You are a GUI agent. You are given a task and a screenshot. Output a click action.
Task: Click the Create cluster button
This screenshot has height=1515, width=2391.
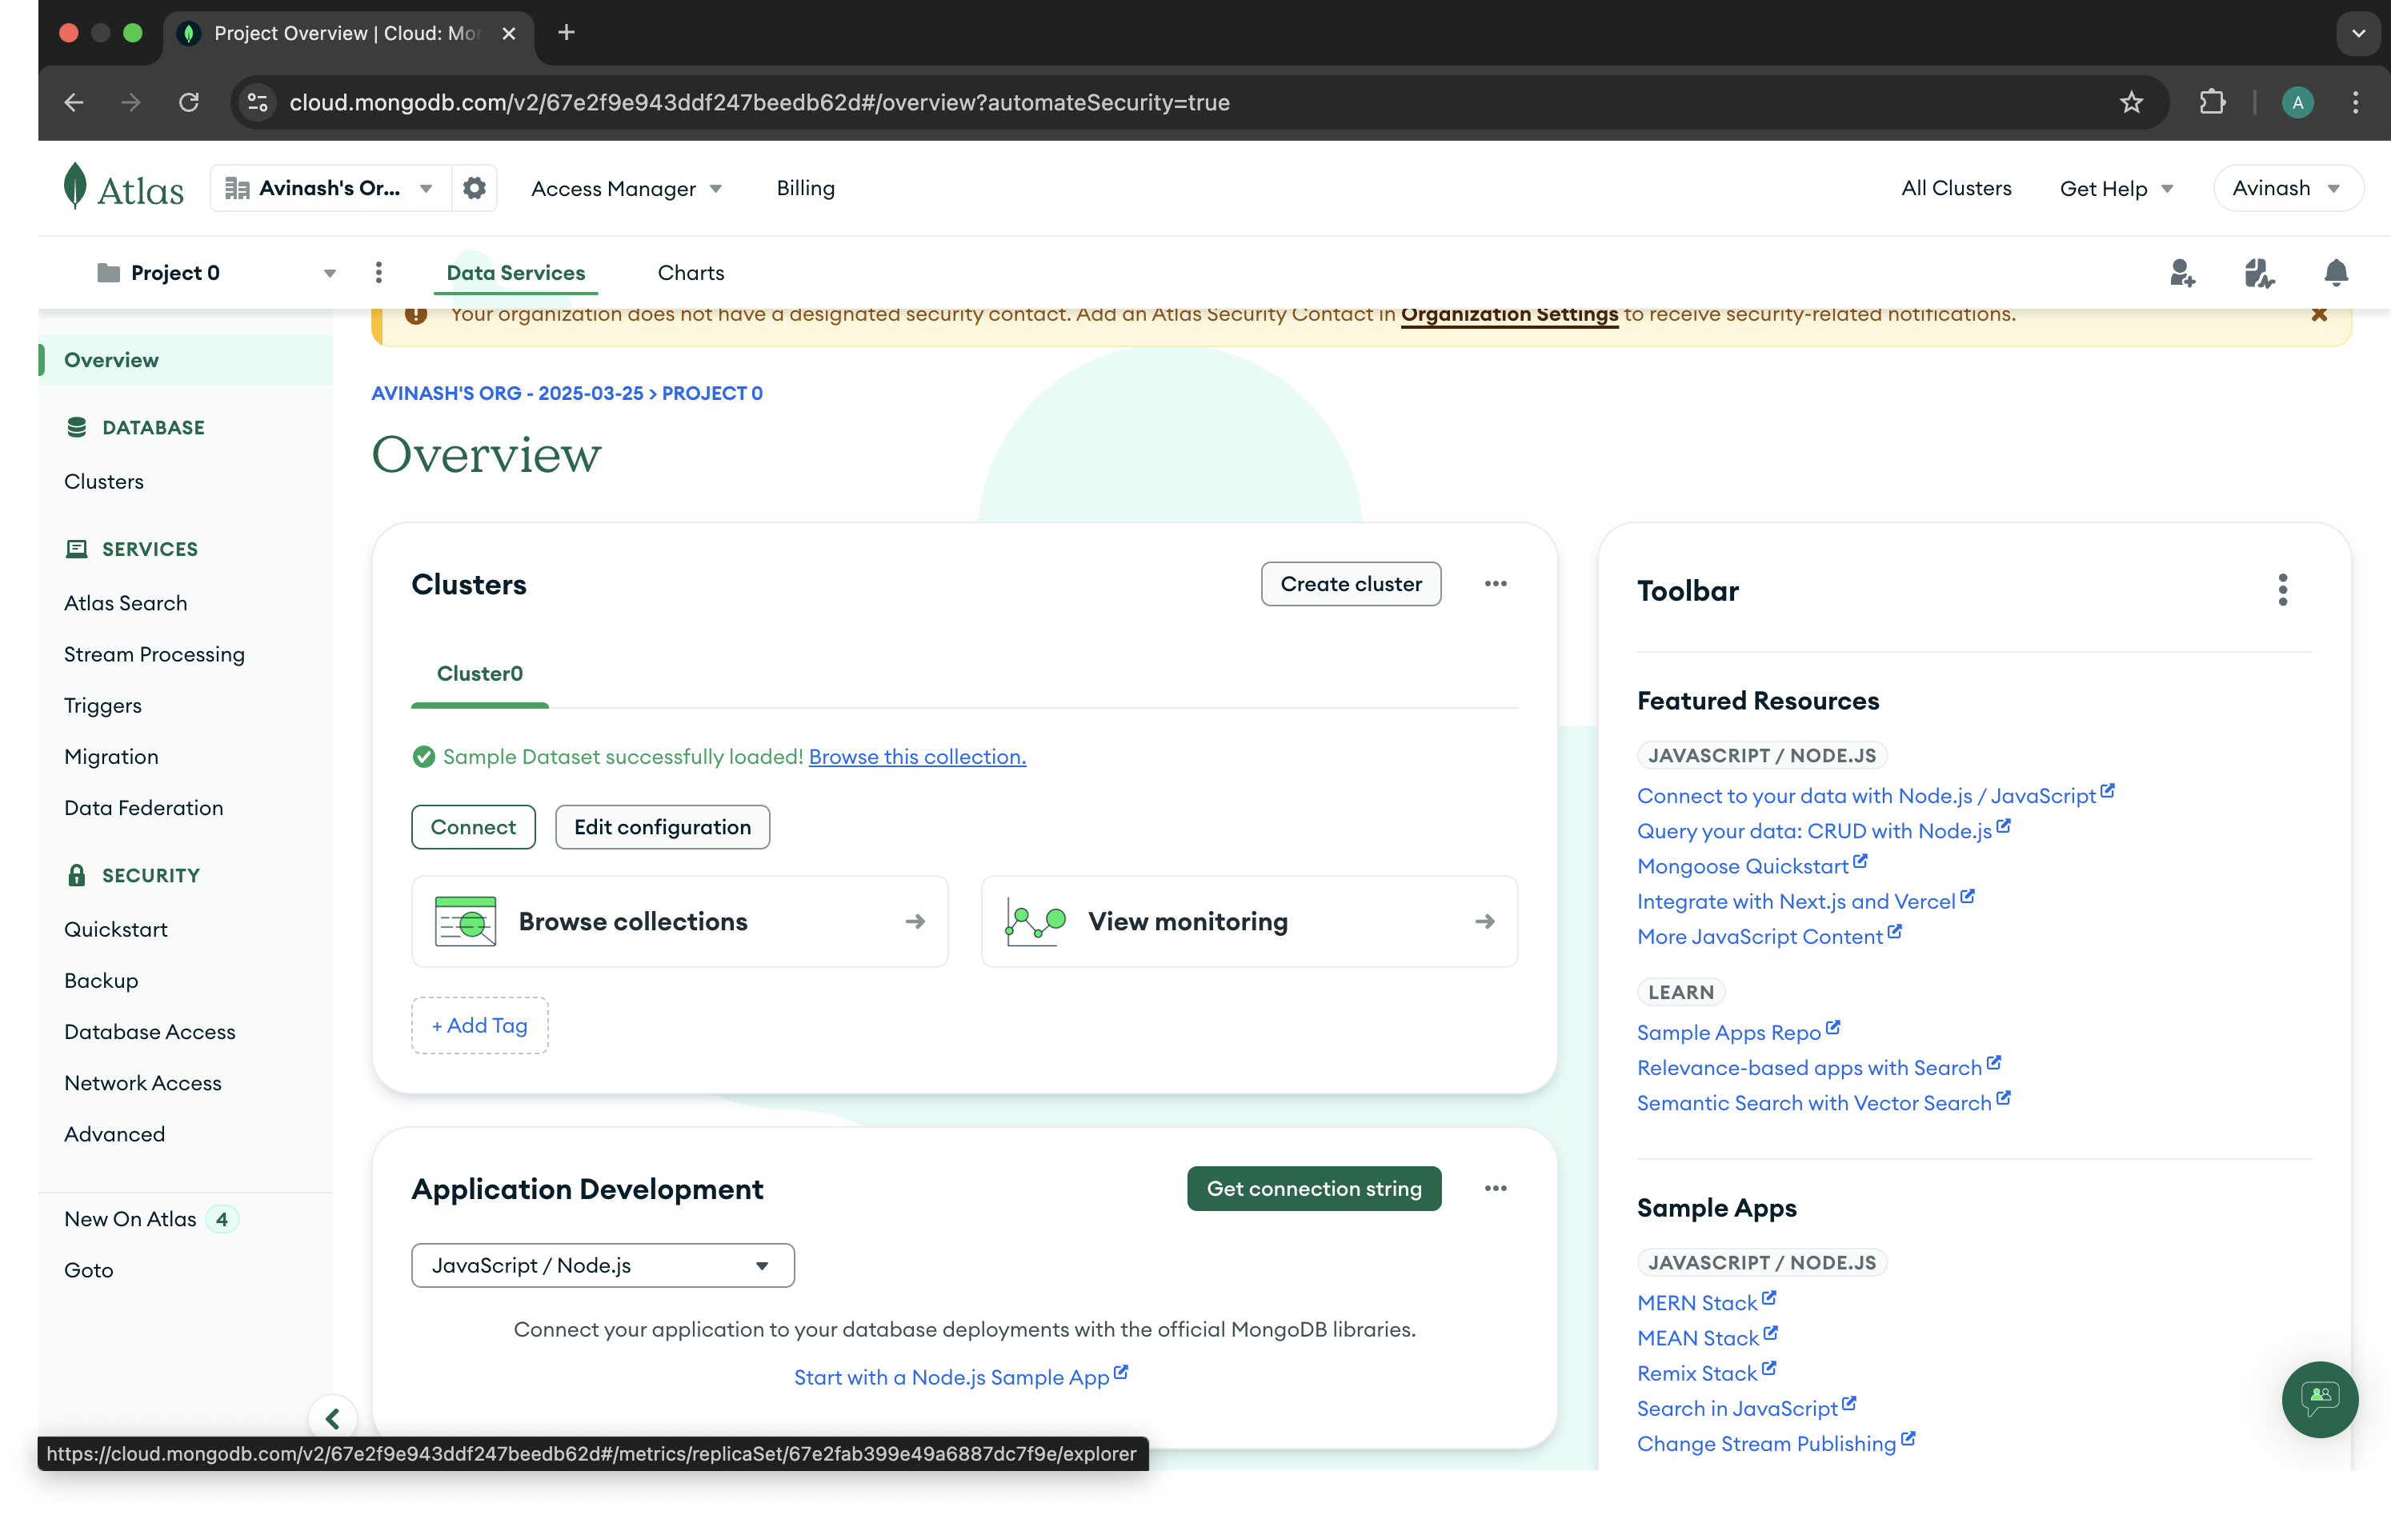[x=1349, y=584]
